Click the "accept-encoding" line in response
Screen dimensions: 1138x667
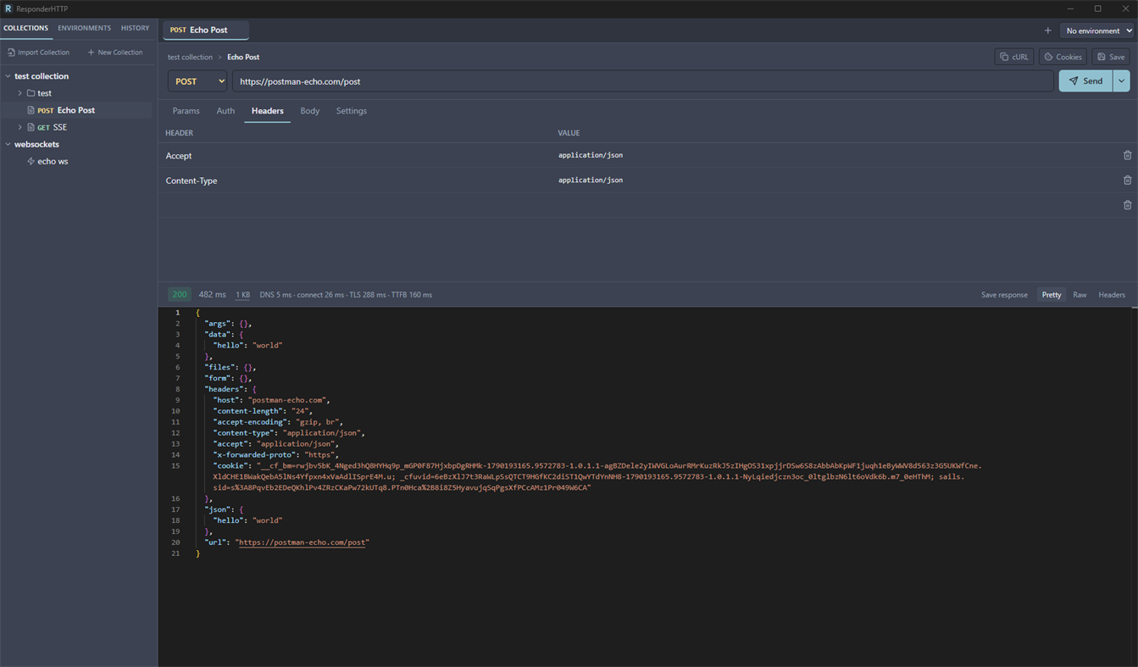tap(278, 422)
